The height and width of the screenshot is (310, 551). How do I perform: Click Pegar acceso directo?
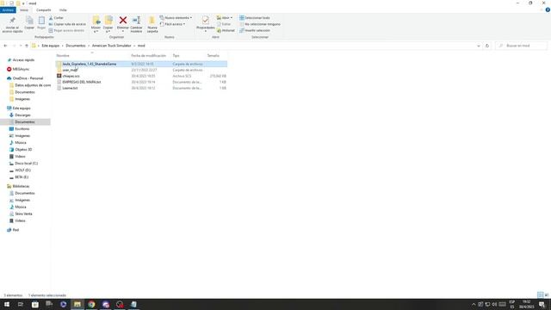tap(67, 30)
